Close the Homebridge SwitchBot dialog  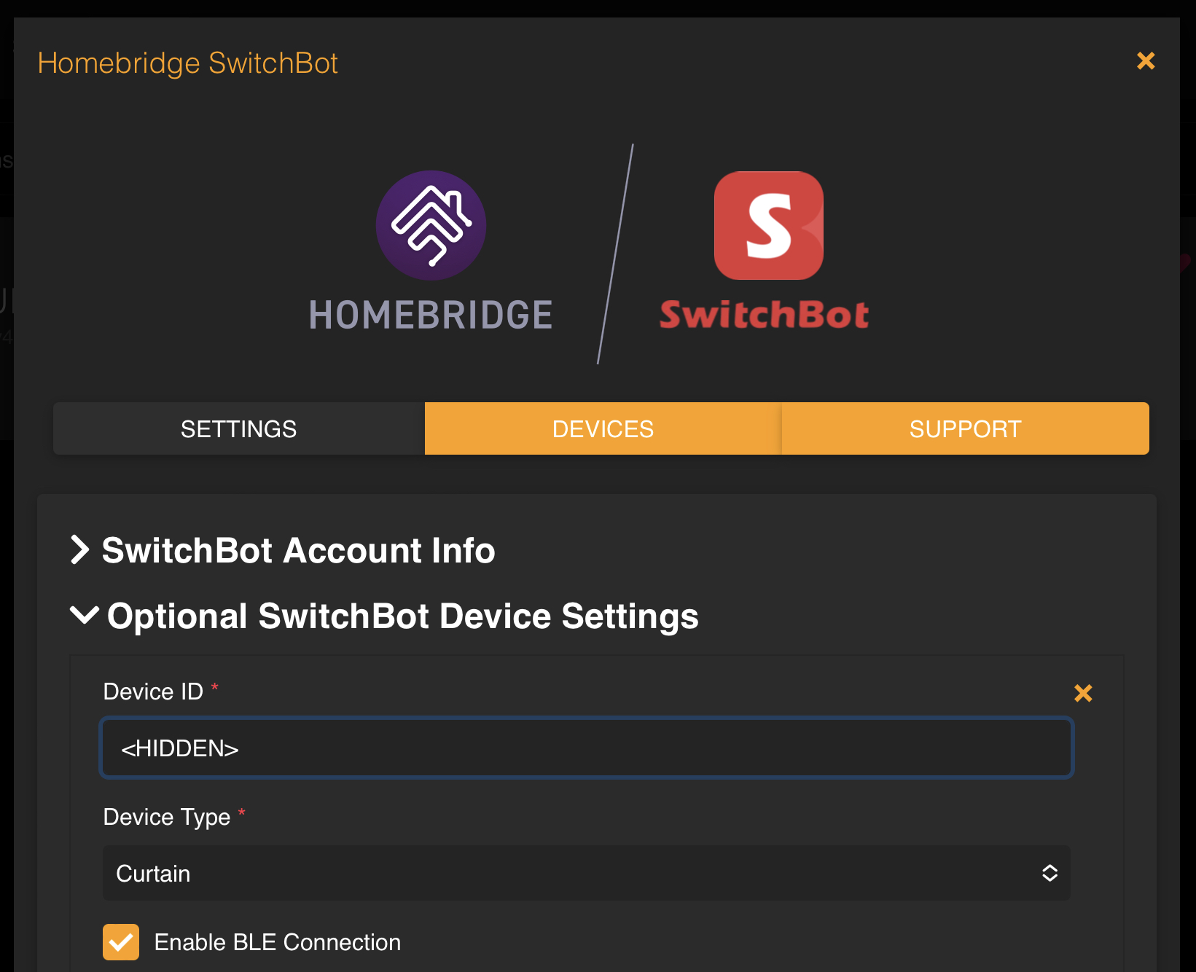tap(1146, 60)
